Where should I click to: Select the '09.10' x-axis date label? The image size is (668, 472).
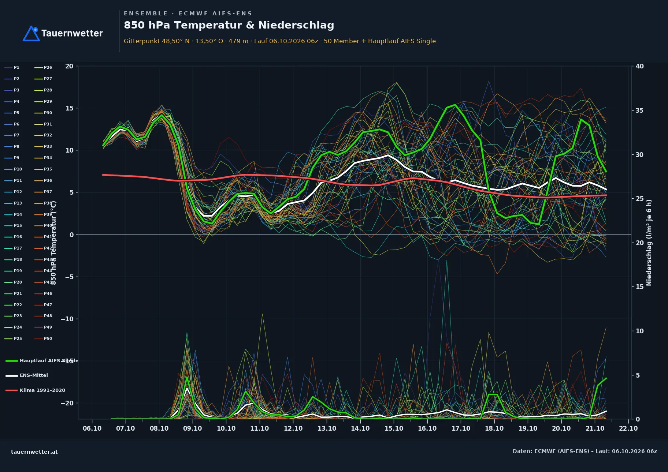(193, 428)
